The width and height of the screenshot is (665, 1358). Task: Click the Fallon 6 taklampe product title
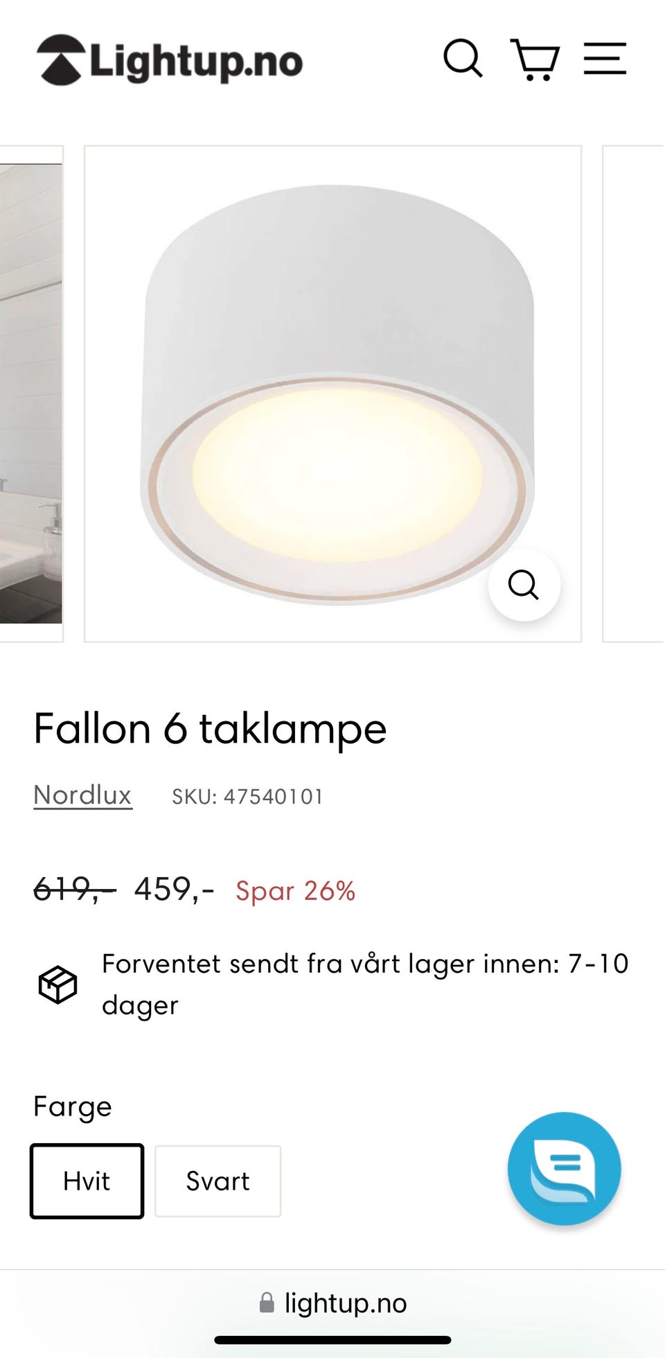click(209, 729)
